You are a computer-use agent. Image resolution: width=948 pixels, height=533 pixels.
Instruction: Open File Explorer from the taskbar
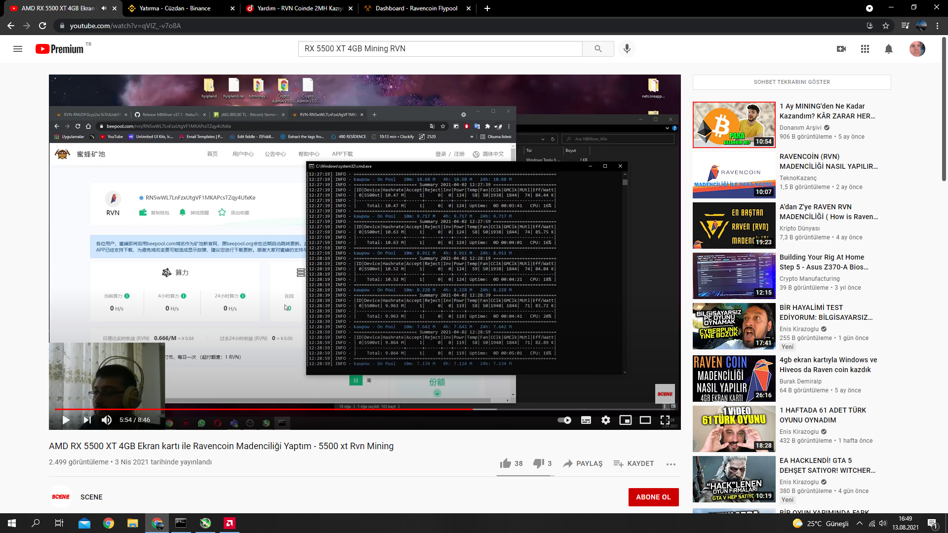click(133, 523)
